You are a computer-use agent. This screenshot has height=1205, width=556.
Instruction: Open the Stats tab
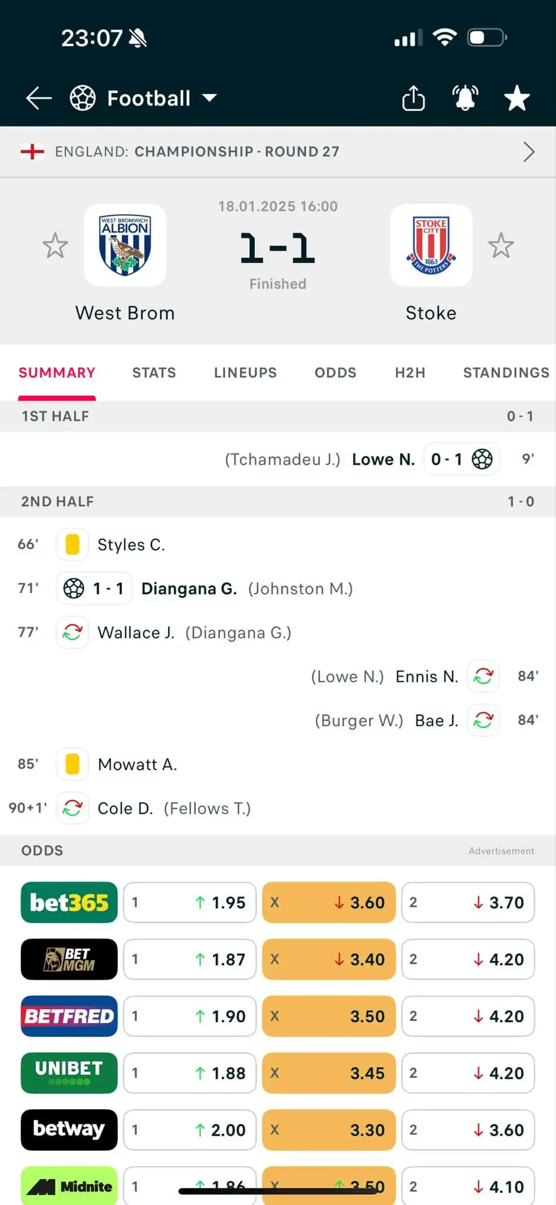[154, 372]
